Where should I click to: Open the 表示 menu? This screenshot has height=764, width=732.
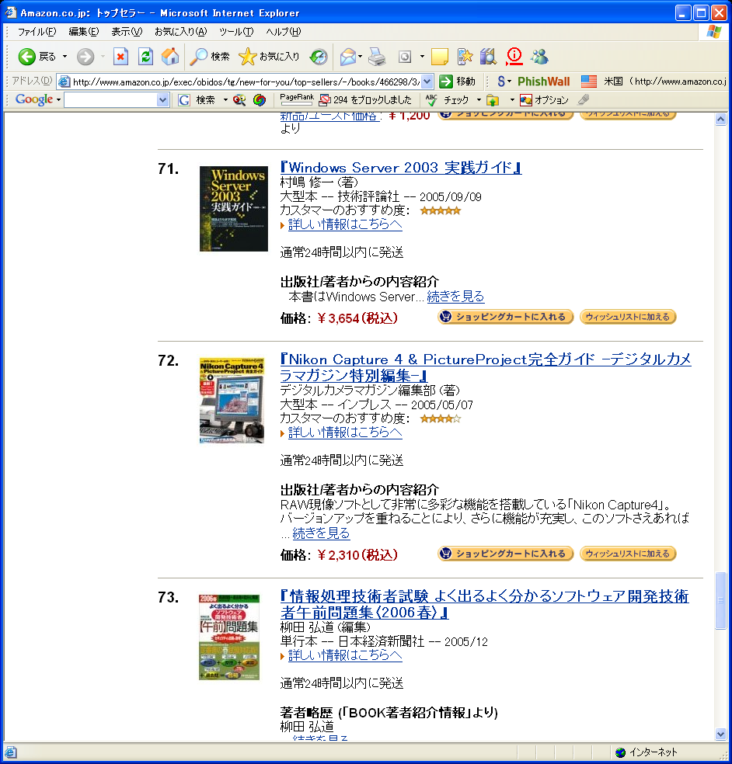coord(127,32)
